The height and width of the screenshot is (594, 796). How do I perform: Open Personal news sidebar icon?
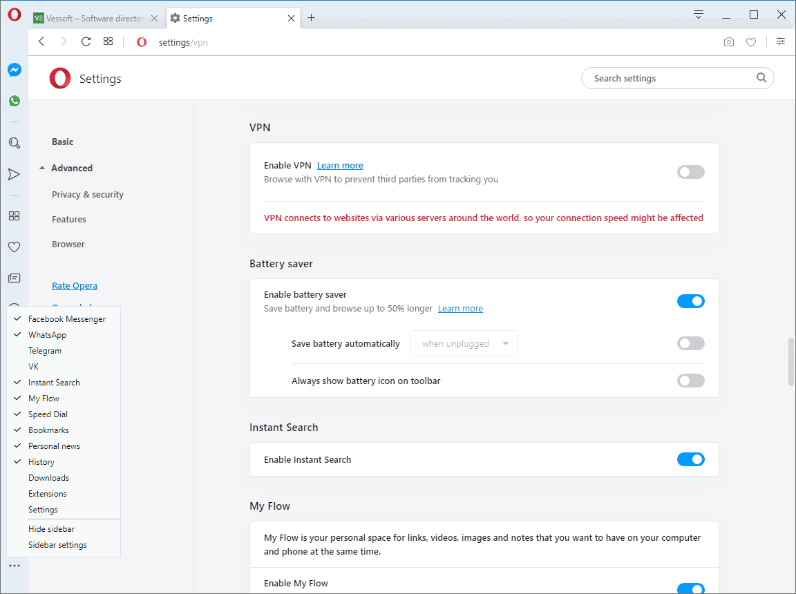coord(15,278)
